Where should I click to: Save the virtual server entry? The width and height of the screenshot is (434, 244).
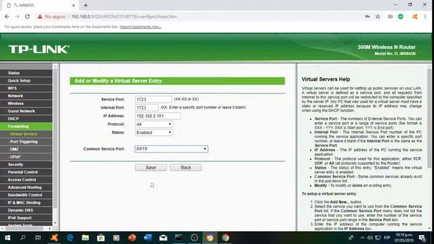point(151,167)
